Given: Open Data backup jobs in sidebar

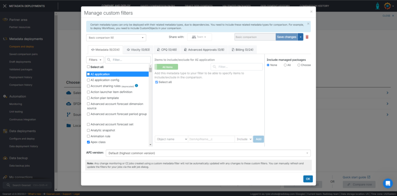Looking at the screenshot, I should click(x=19, y=166).
